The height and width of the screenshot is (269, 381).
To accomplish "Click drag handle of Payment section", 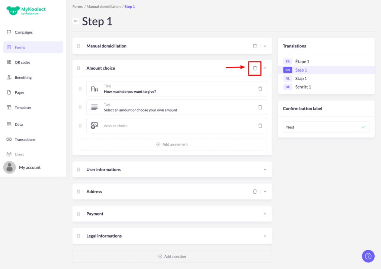I will pyautogui.click(x=79, y=214).
